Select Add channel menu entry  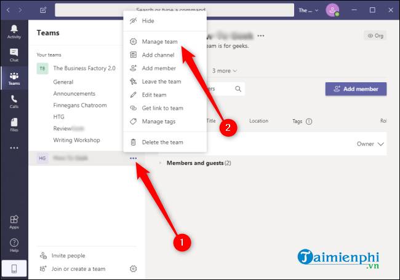coord(165,55)
